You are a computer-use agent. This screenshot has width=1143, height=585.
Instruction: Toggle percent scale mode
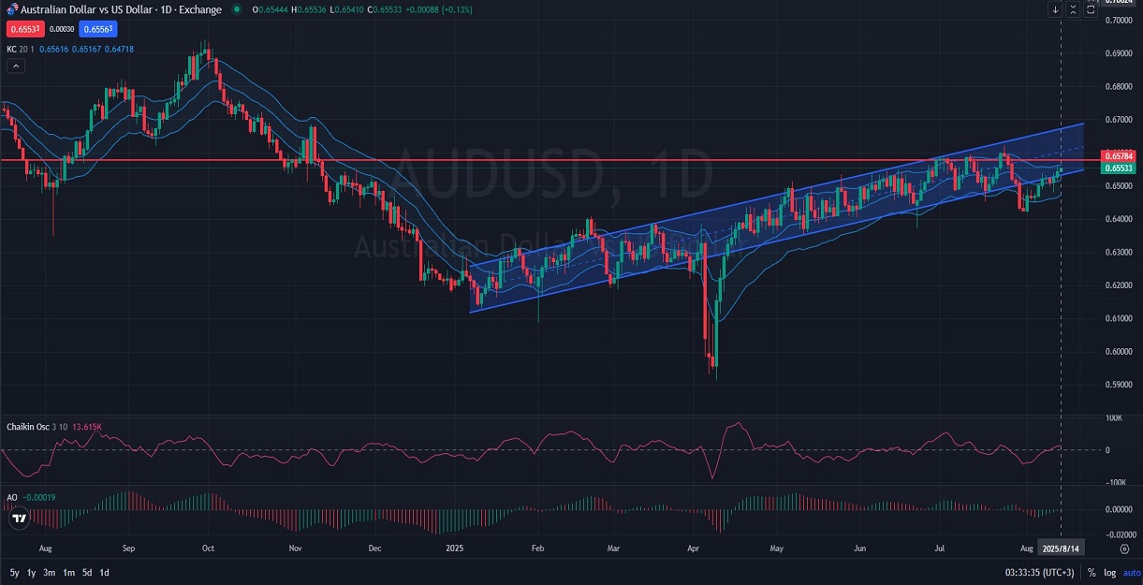point(1092,572)
